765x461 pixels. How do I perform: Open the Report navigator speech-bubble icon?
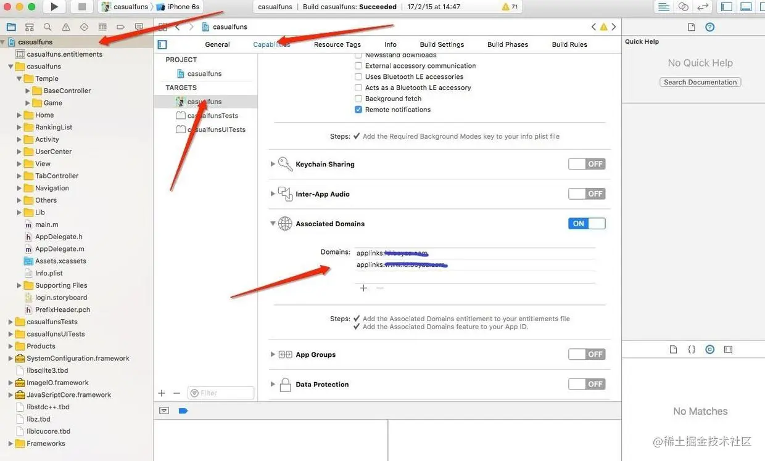tap(139, 27)
